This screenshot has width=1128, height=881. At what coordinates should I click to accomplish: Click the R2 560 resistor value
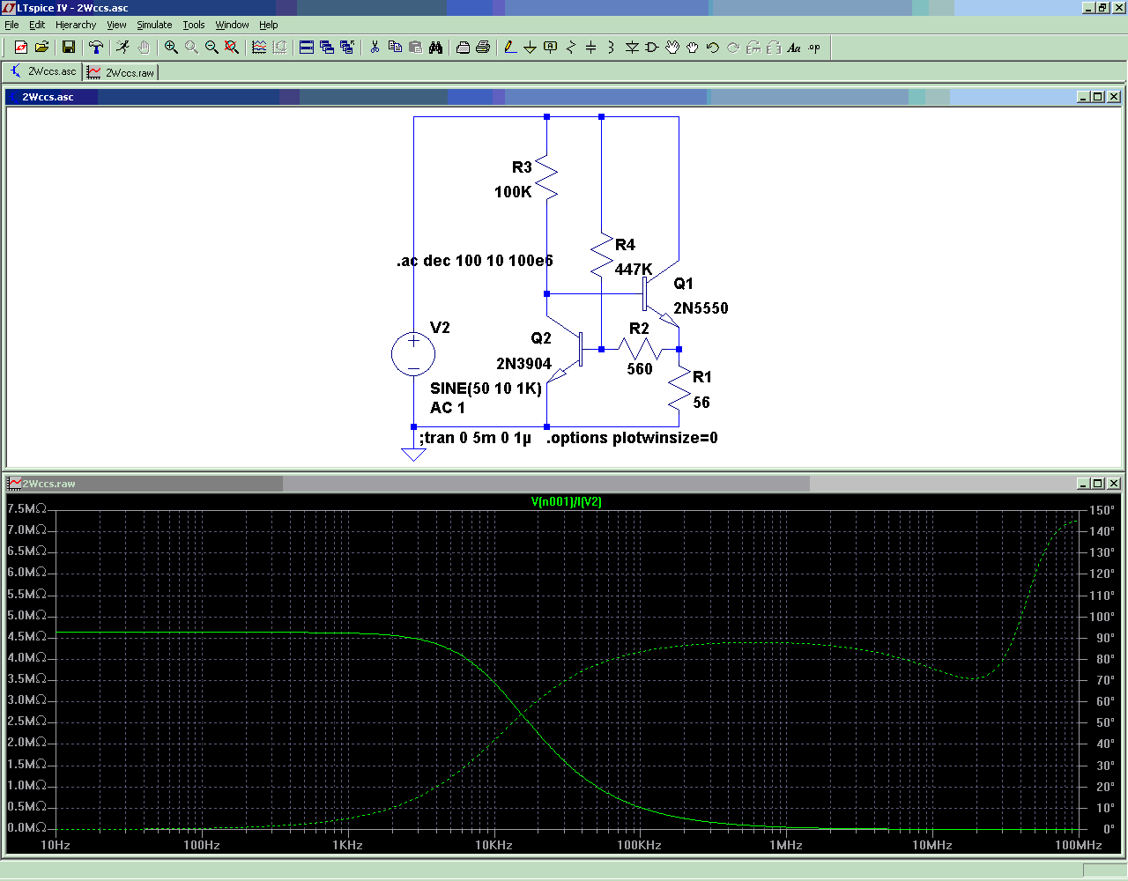(640, 369)
